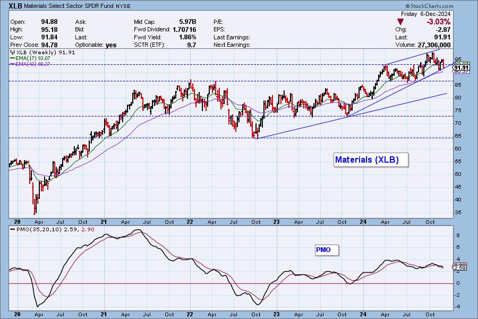Click the P/E label

click(218, 22)
